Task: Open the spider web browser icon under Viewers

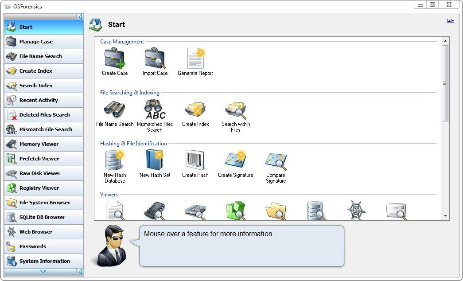Action: pyautogui.click(x=356, y=211)
